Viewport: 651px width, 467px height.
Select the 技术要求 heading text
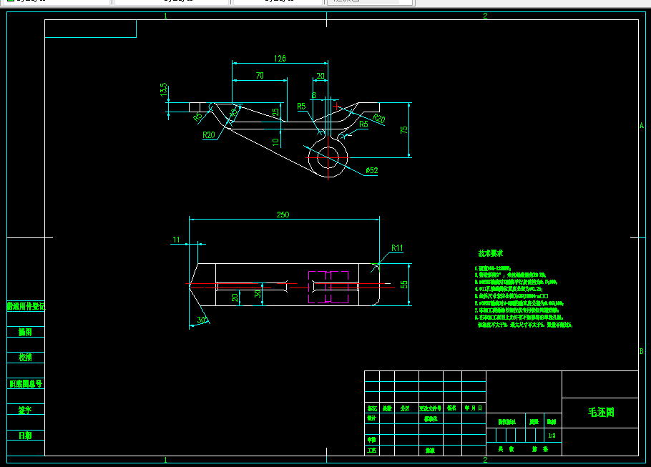(490, 253)
